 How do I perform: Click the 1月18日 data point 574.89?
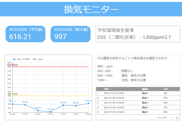[x=63, y=105]
